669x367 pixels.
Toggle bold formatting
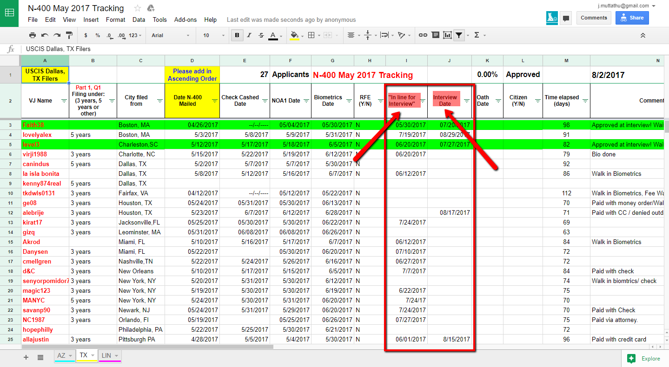(237, 35)
